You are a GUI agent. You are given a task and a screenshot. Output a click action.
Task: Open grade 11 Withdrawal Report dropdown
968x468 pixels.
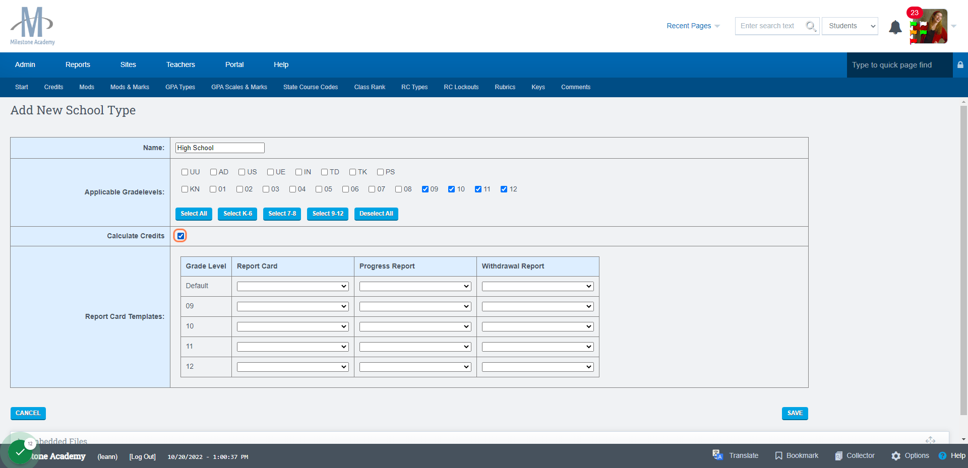tap(537, 347)
